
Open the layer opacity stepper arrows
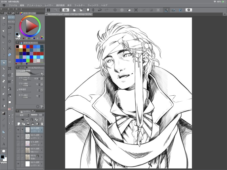click(43, 115)
